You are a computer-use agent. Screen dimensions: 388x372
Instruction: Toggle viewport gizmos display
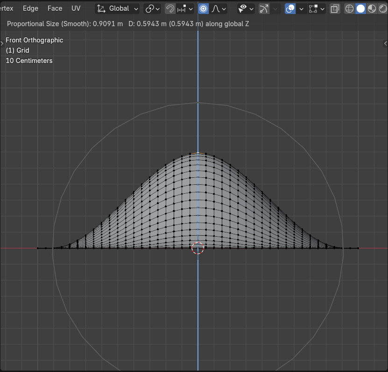(264, 8)
